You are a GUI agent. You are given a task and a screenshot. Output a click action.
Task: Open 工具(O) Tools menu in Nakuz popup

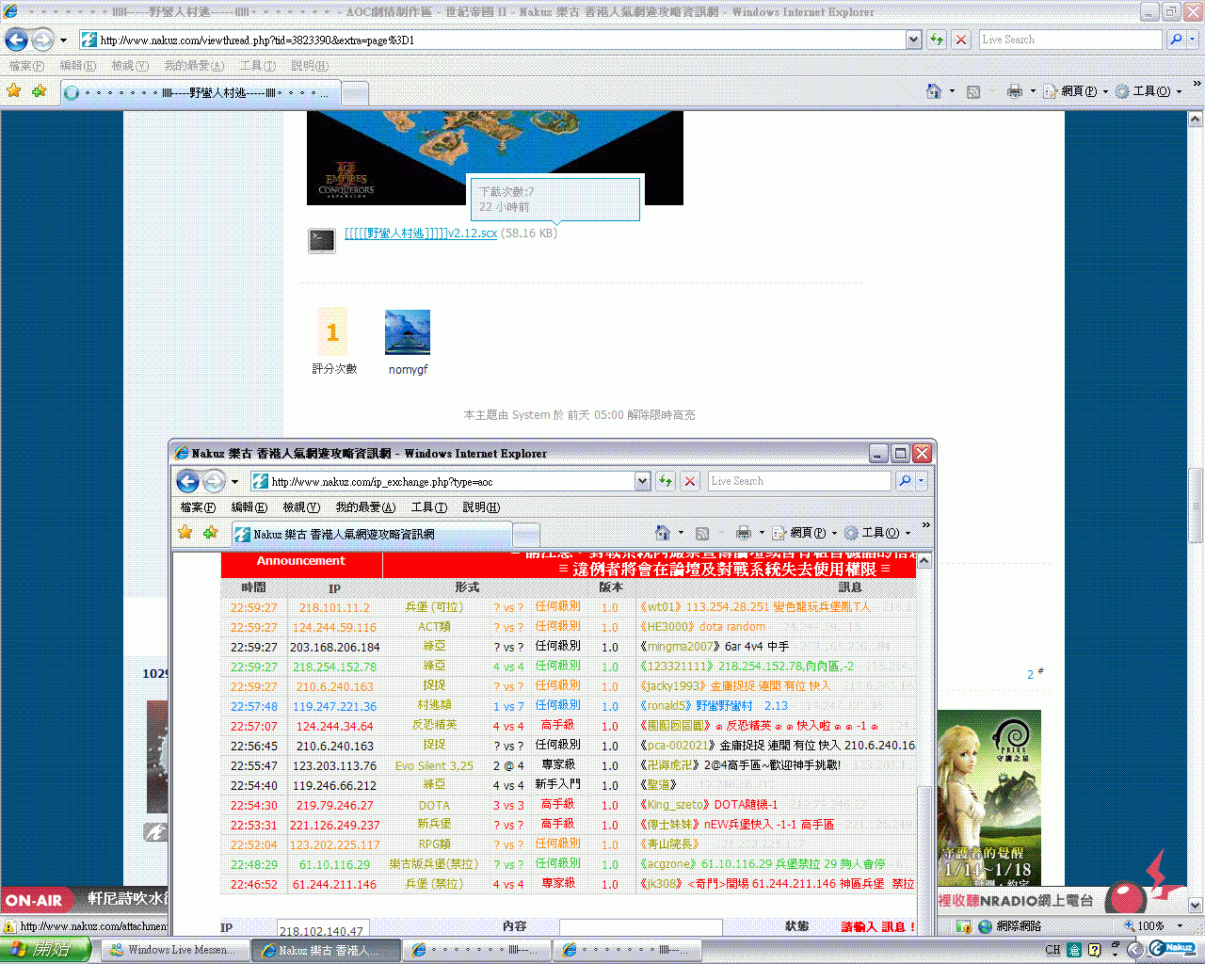(x=877, y=533)
